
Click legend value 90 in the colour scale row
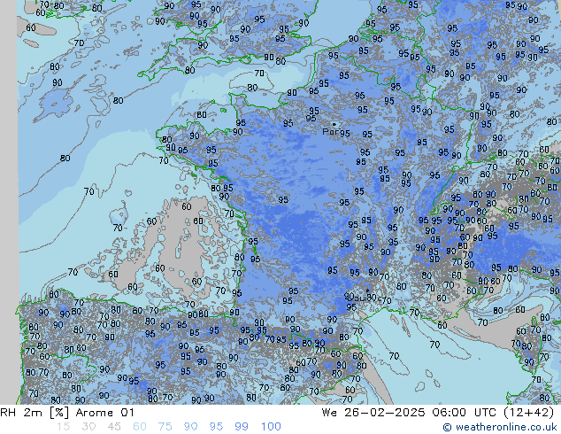click(190, 427)
